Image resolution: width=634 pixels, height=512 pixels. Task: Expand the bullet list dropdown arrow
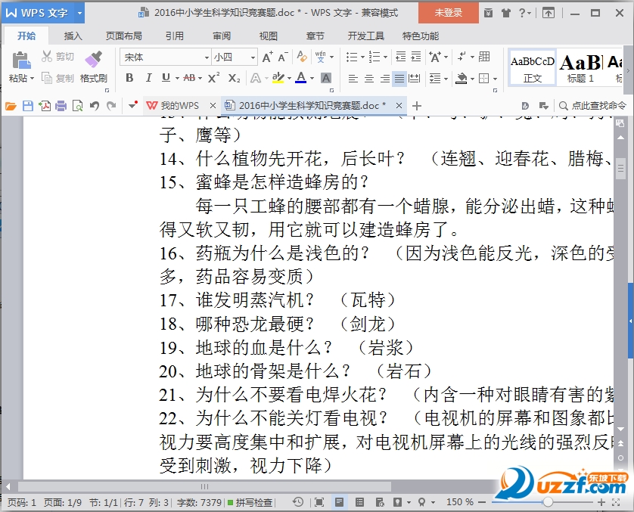(362, 57)
